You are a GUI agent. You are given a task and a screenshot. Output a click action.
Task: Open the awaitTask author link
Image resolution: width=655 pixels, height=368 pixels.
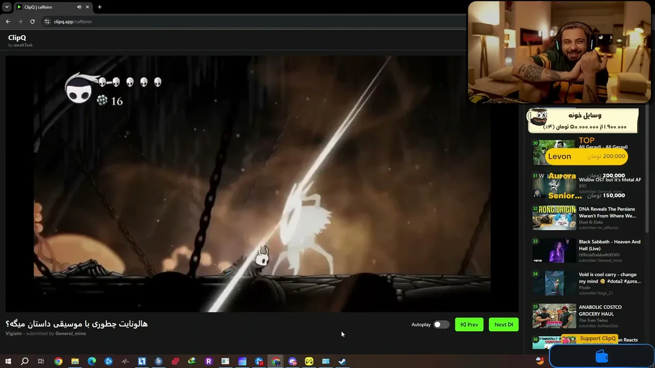pos(23,45)
